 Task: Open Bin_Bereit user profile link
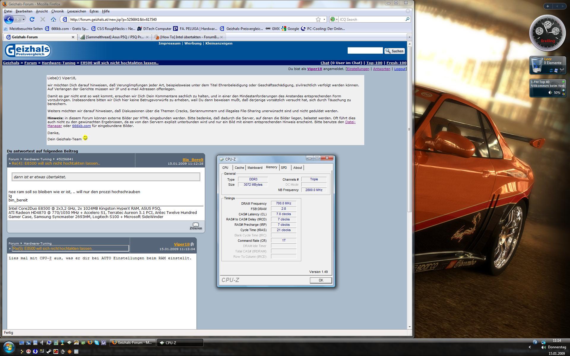193,160
